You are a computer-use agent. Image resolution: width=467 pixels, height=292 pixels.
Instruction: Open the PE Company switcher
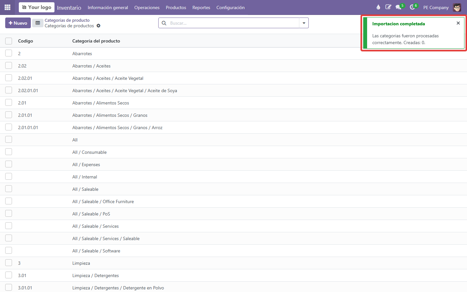point(436,7)
